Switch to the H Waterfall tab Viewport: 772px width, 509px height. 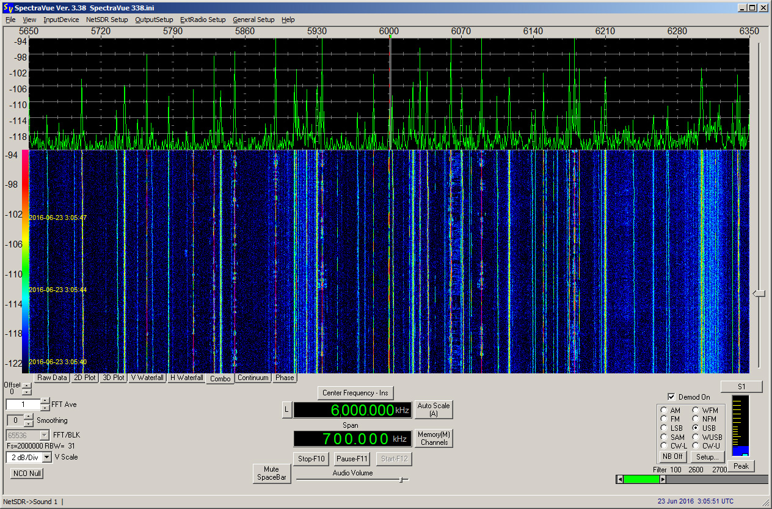coord(186,378)
